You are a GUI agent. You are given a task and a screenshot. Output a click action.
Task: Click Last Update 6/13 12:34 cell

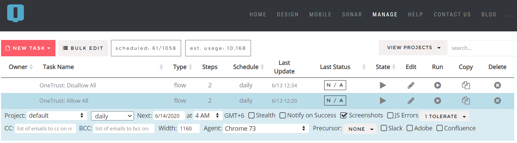[284, 85]
